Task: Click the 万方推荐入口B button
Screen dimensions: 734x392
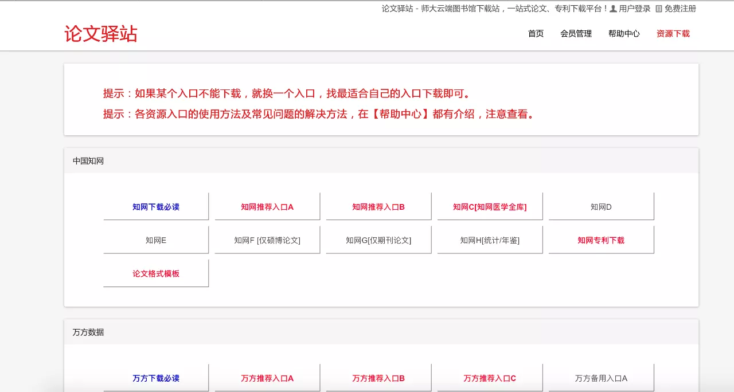Action: (378, 378)
